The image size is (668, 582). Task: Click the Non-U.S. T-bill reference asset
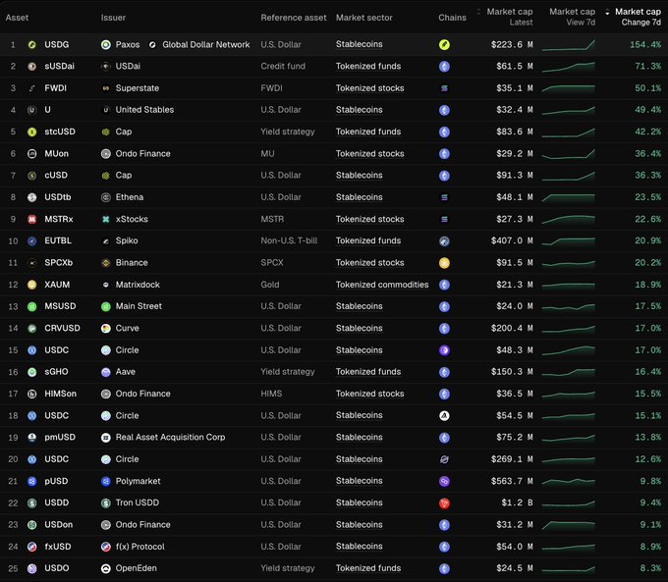(289, 240)
